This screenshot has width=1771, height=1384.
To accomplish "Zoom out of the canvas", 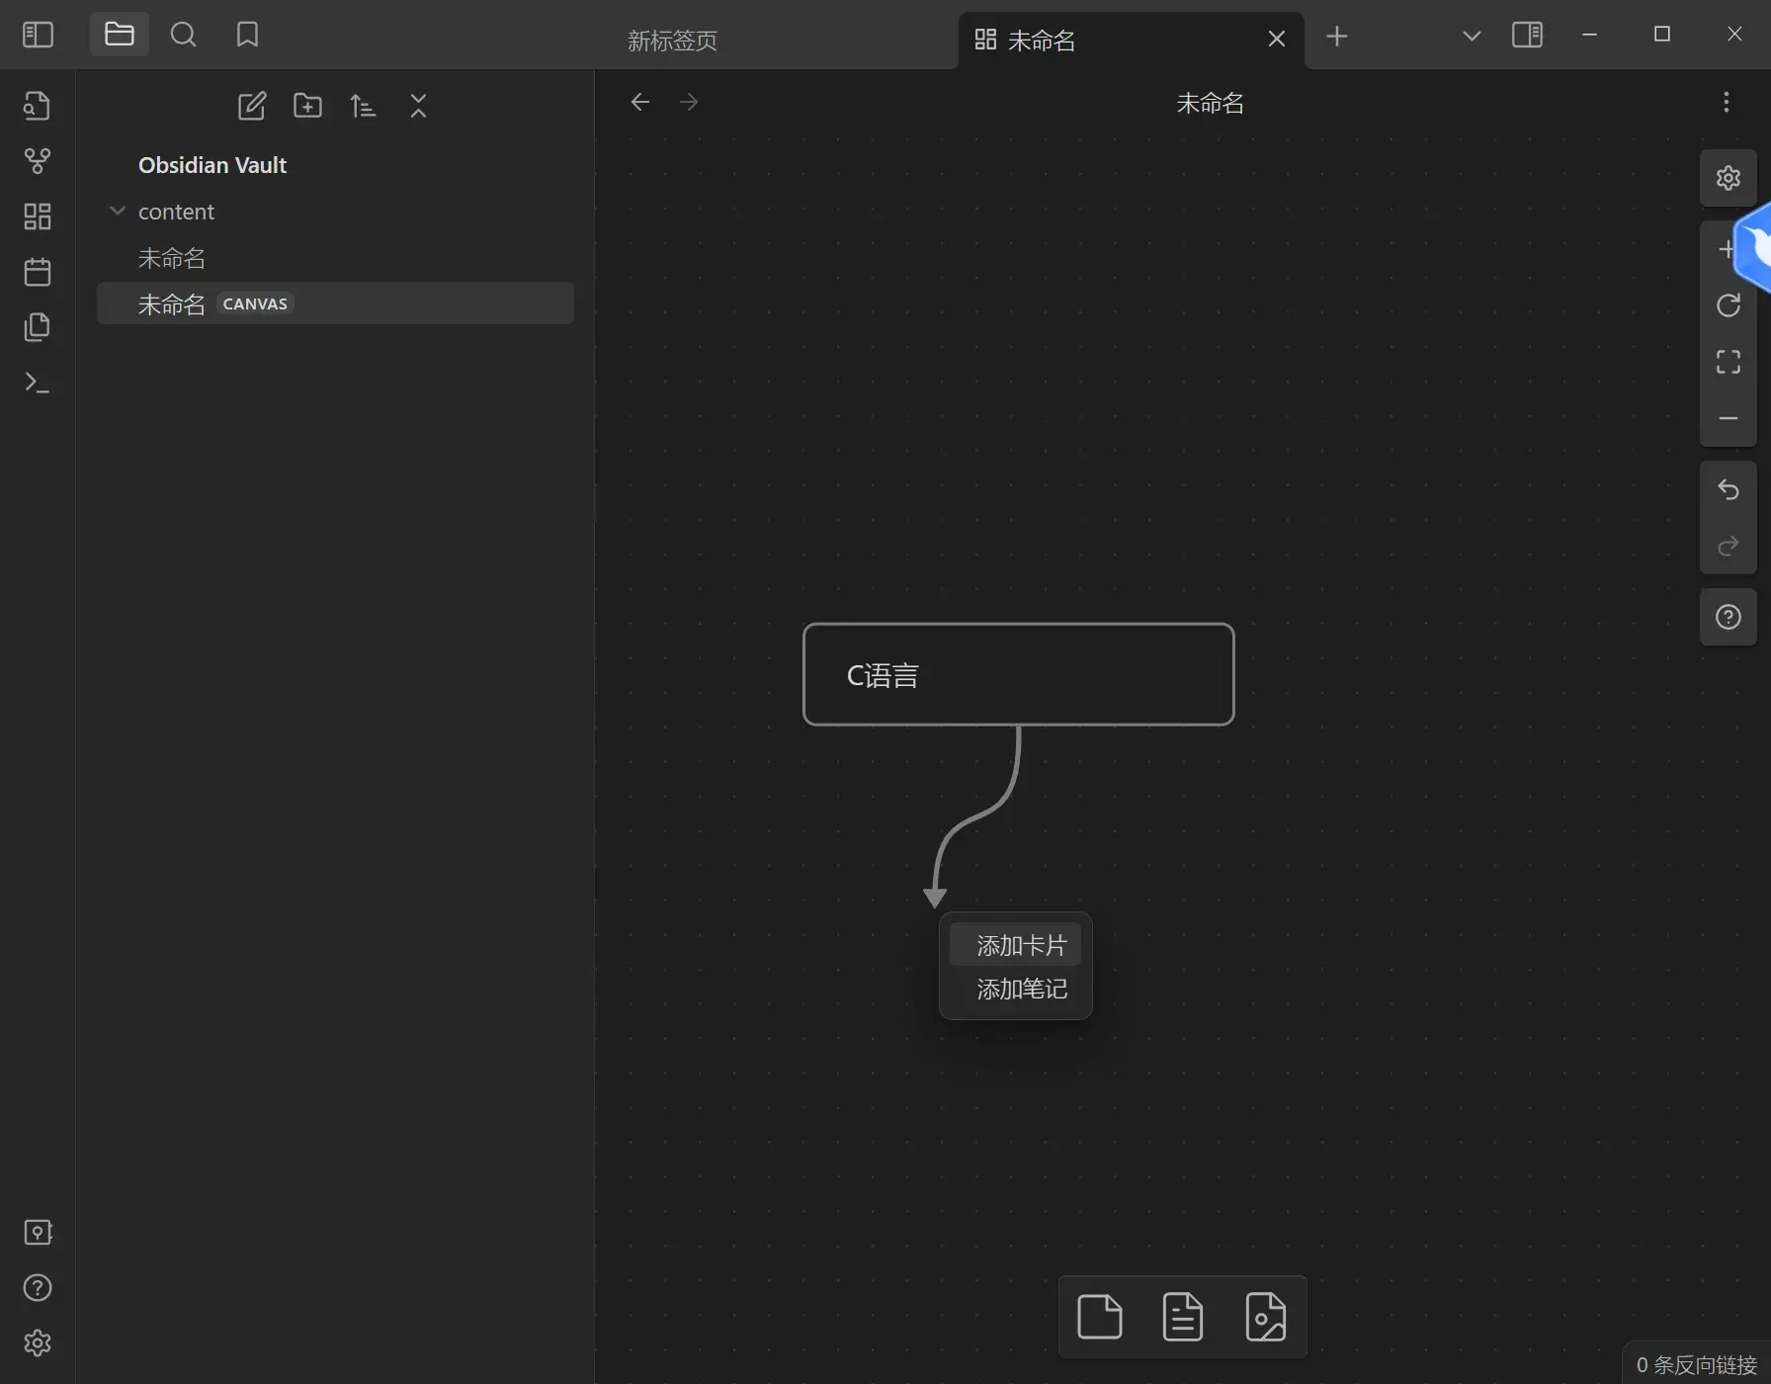I will pyautogui.click(x=1729, y=418).
